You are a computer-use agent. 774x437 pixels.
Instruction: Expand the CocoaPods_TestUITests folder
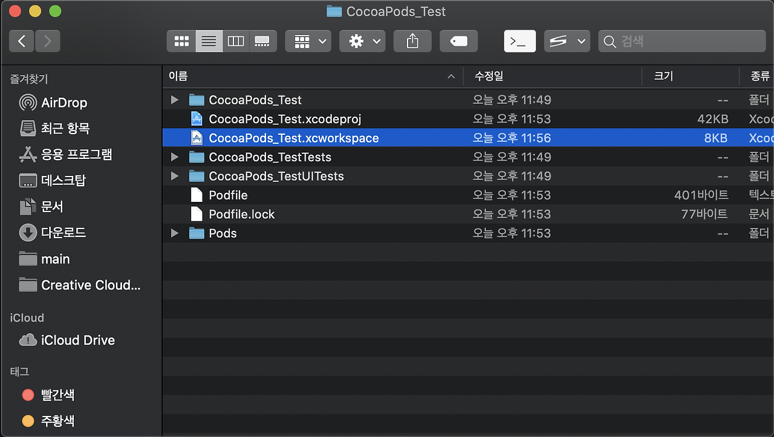175,176
